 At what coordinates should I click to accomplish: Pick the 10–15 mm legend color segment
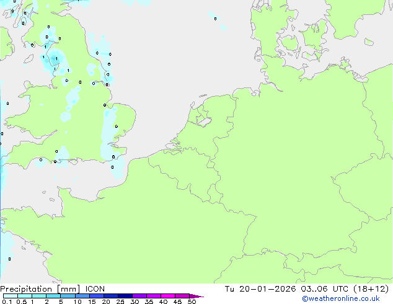82,296
